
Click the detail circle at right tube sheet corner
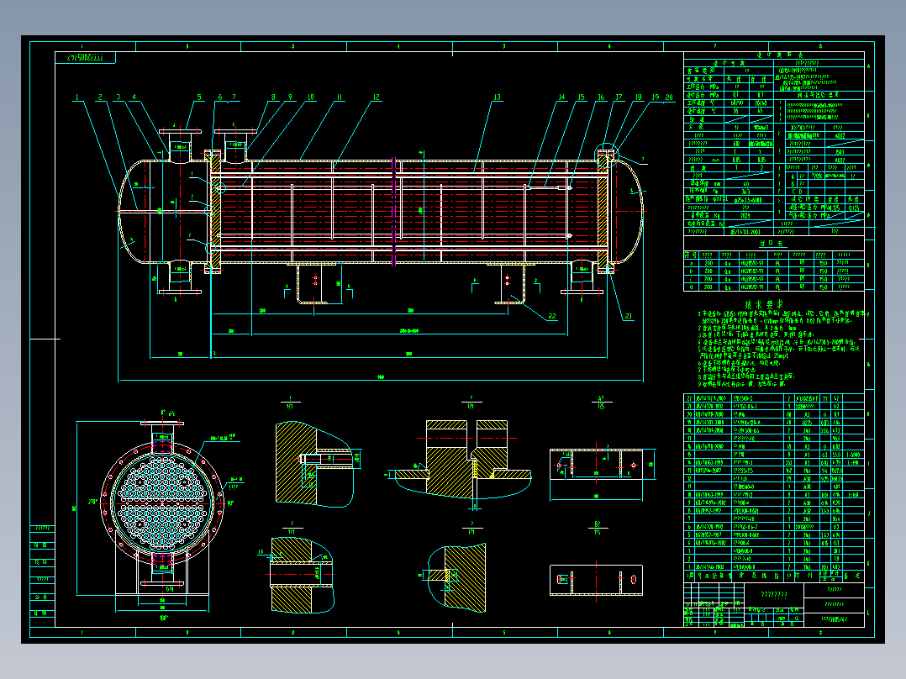click(607, 155)
